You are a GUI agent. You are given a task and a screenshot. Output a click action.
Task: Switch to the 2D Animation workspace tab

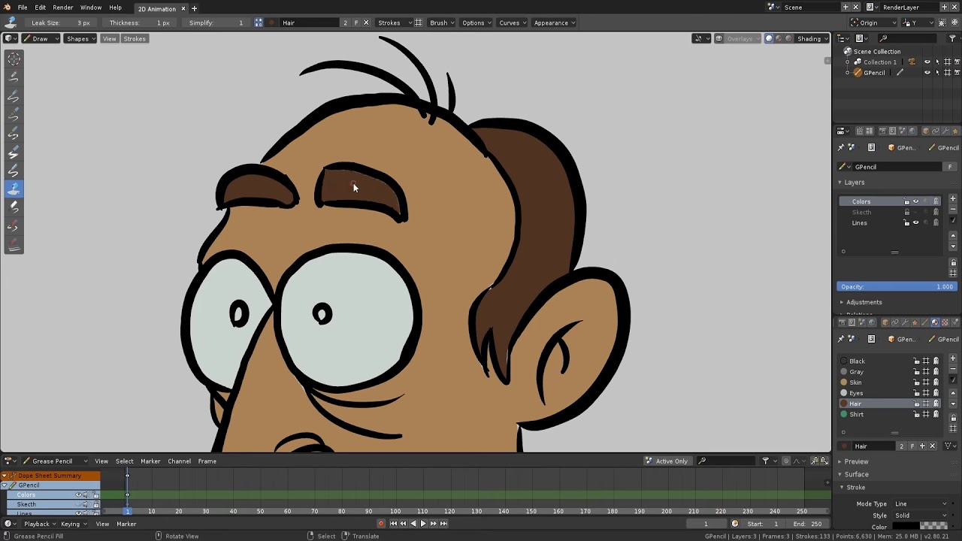(156, 8)
